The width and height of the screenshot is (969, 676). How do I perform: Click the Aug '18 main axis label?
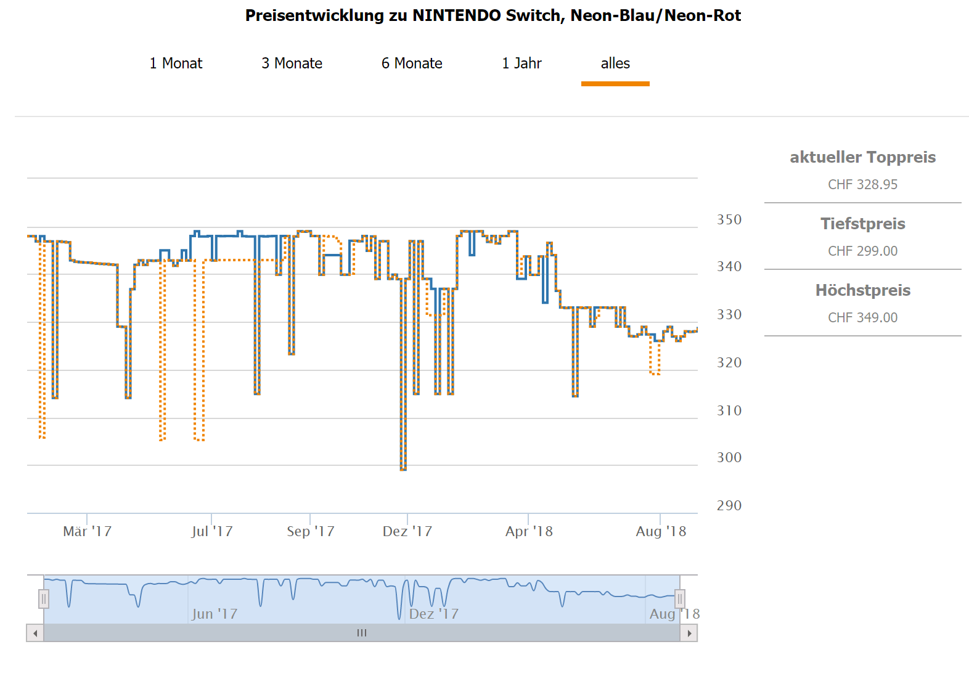[x=661, y=531]
